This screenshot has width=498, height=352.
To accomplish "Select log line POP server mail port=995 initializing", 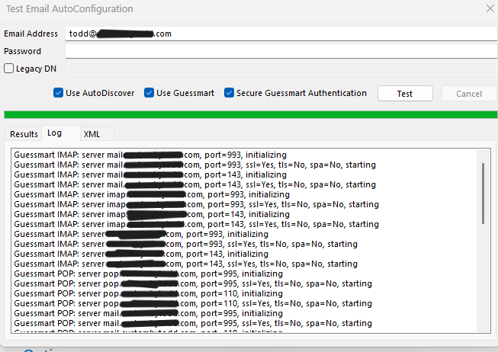I will (x=148, y=313).
